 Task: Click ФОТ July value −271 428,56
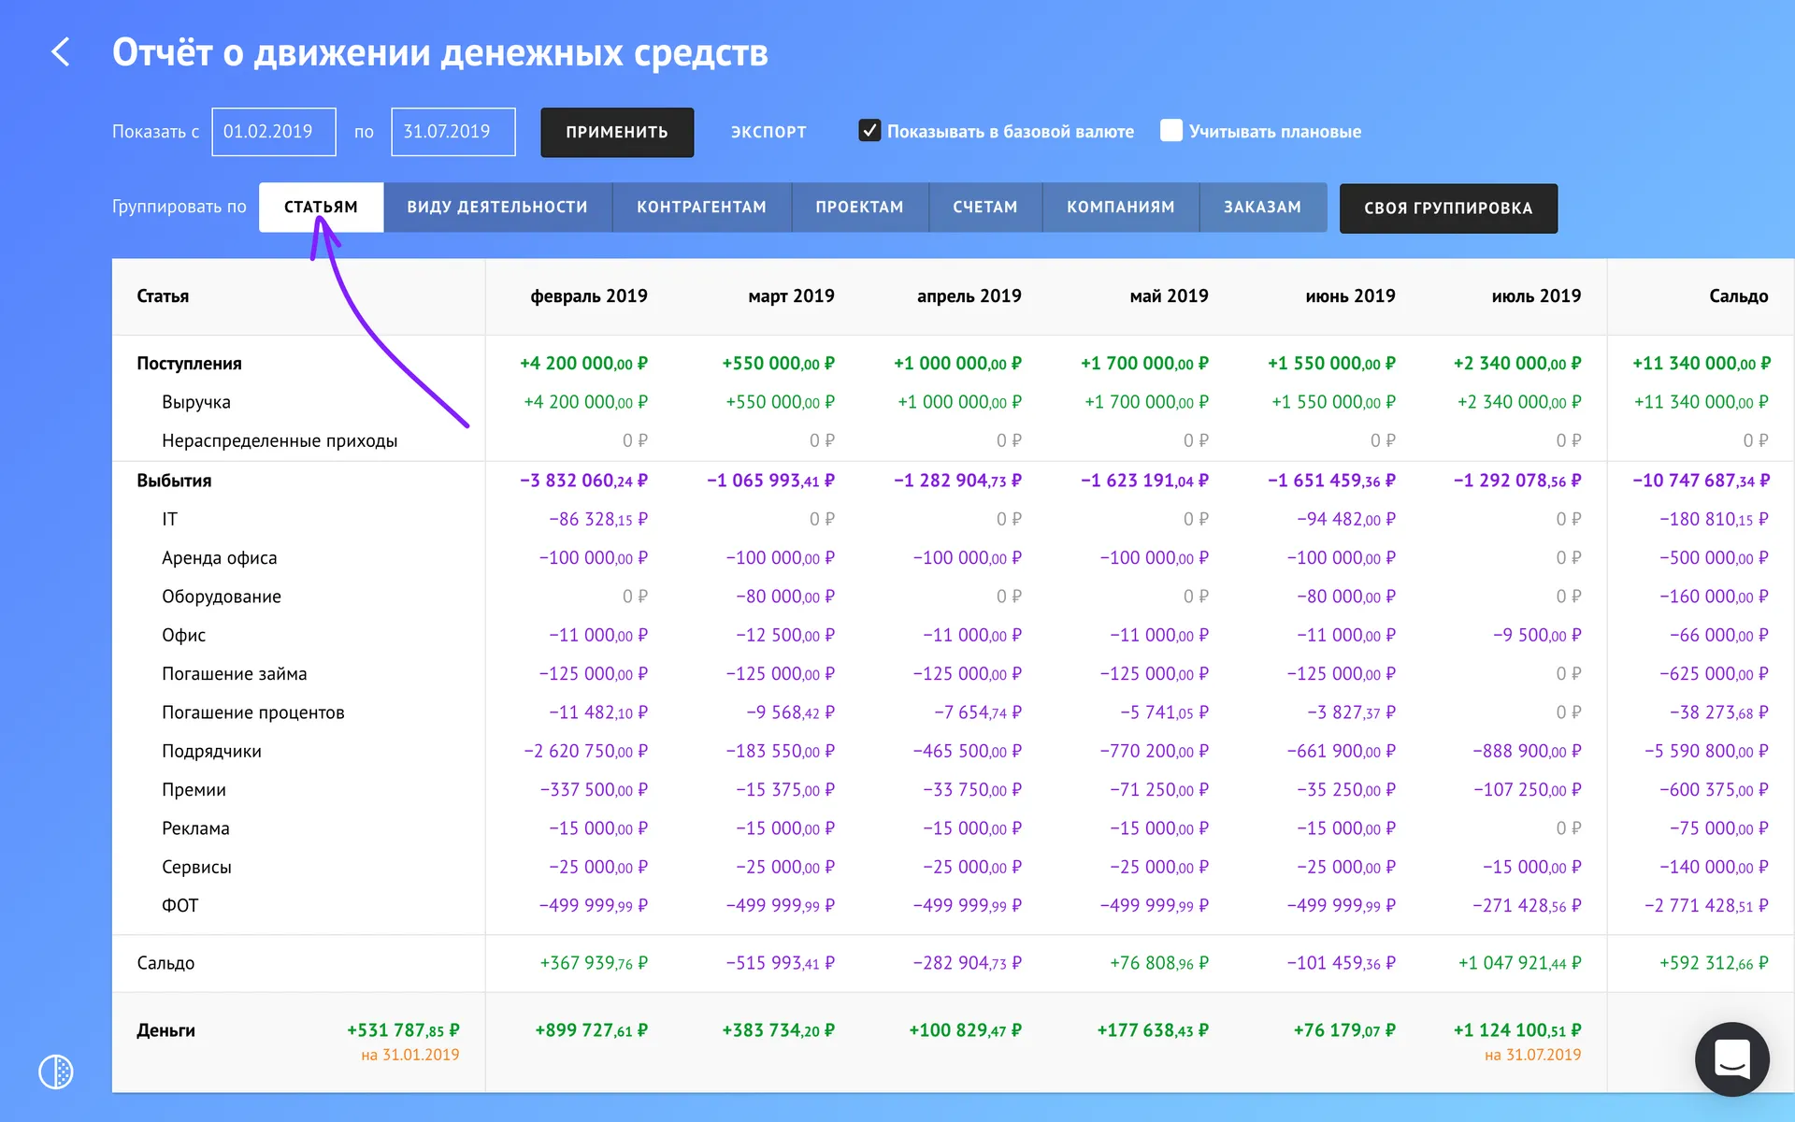1527,905
